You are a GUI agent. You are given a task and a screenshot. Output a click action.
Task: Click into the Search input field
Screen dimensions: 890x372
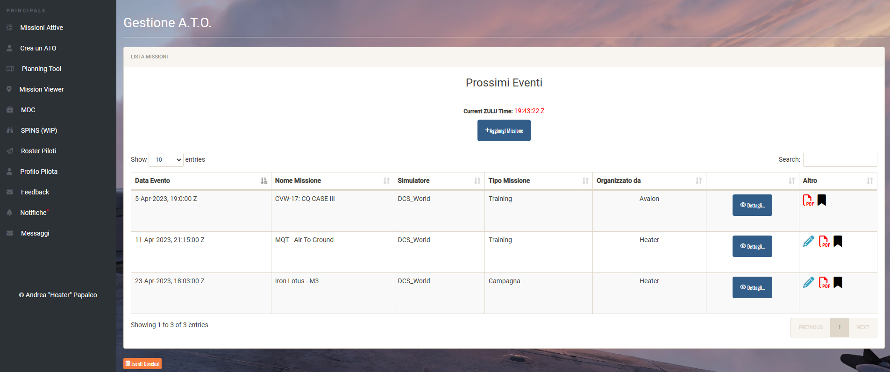[x=840, y=160]
